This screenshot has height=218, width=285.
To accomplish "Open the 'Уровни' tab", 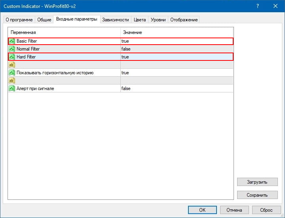I will (158, 20).
